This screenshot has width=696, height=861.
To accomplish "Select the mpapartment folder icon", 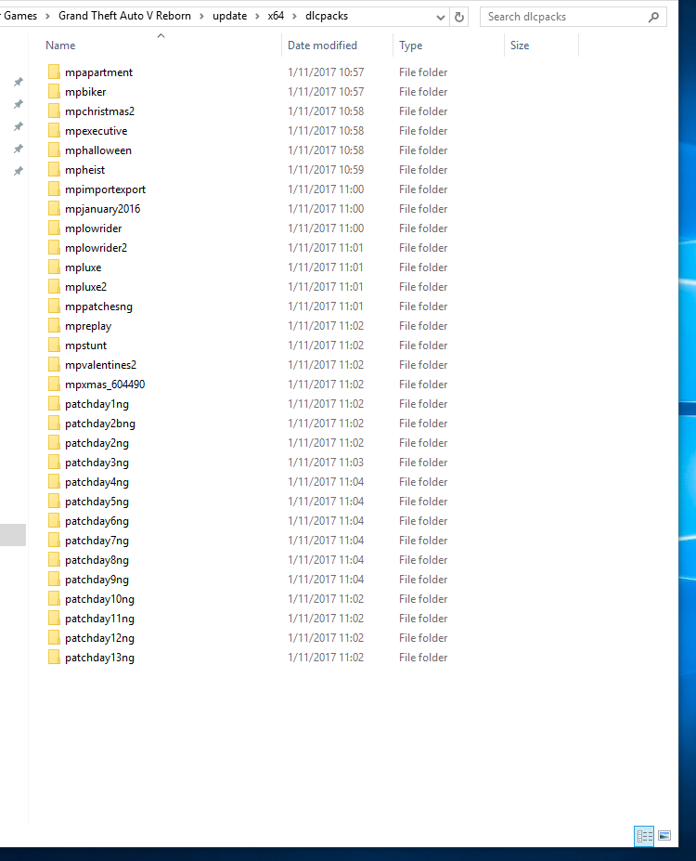I will (x=54, y=72).
